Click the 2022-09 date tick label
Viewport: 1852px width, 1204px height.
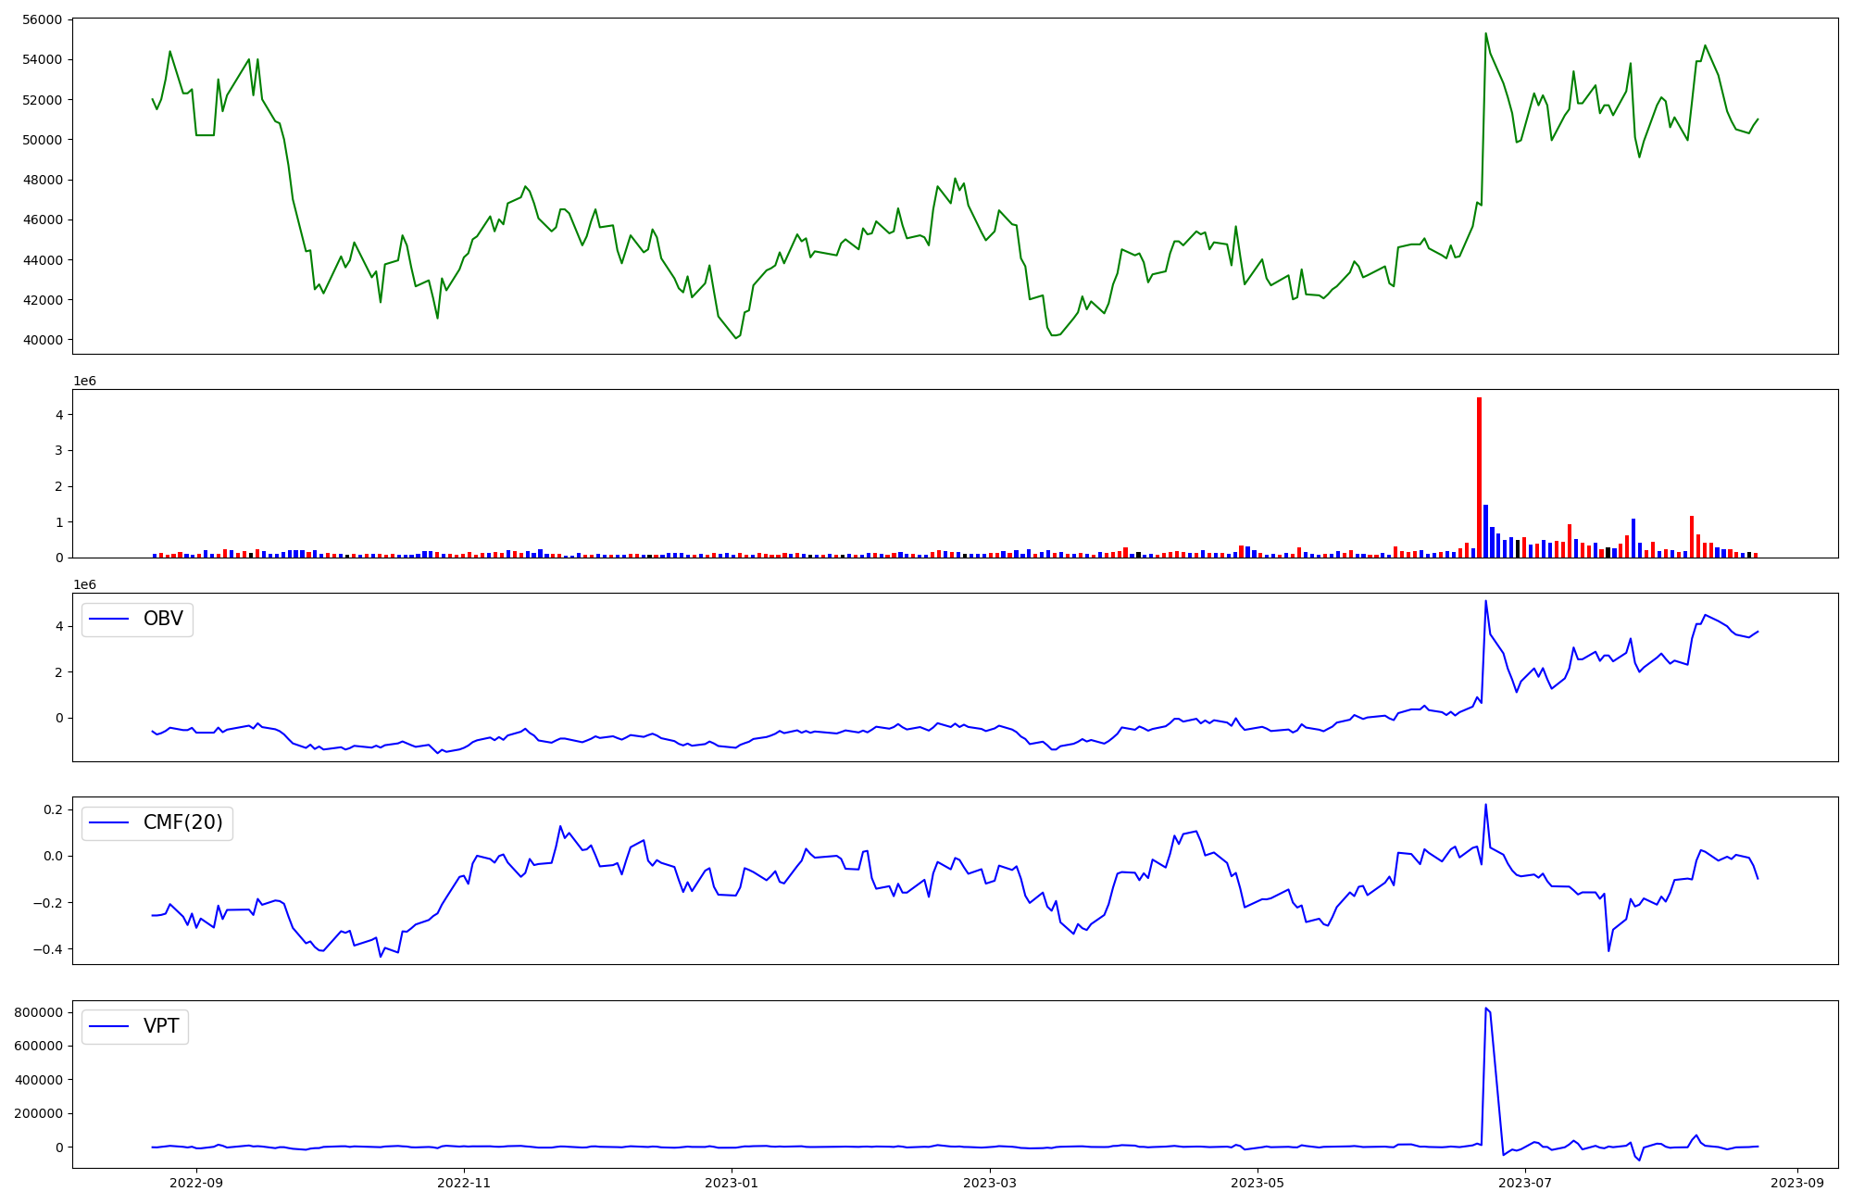pos(196,1183)
